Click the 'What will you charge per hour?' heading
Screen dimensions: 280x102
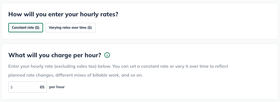pyautogui.click(x=55, y=55)
